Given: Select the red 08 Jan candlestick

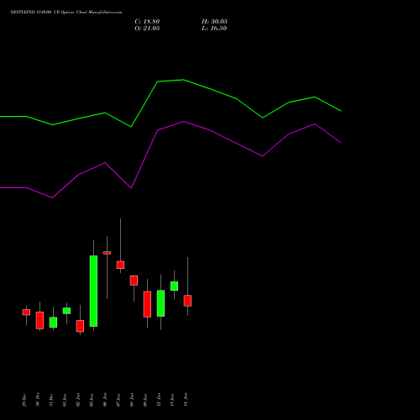Looking at the screenshot, I should pos(134,281).
